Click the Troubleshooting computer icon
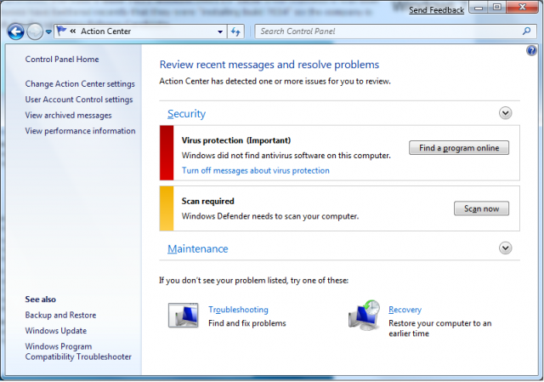Image resolution: width=544 pixels, height=382 pixels. point(184,316)
